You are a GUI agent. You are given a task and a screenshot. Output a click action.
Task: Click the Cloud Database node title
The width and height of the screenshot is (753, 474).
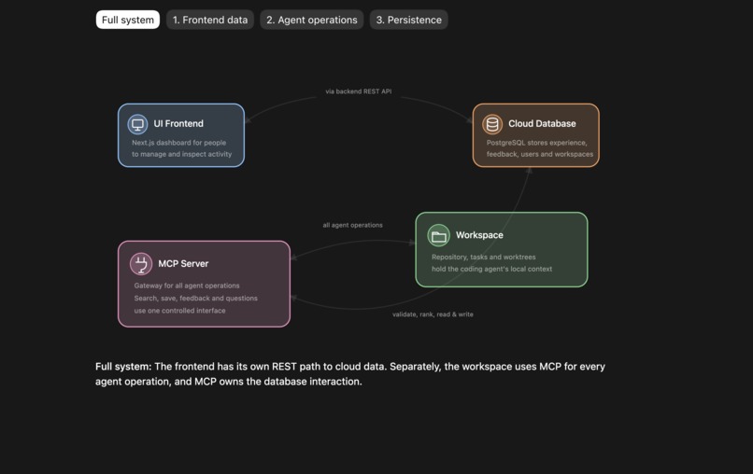[x=542, y=124]
